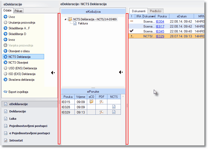The height and width of the screenshot is (149, 208).
Task: Click the Vanjska proizvodnja arrow icon
Action: coord(5,45)
